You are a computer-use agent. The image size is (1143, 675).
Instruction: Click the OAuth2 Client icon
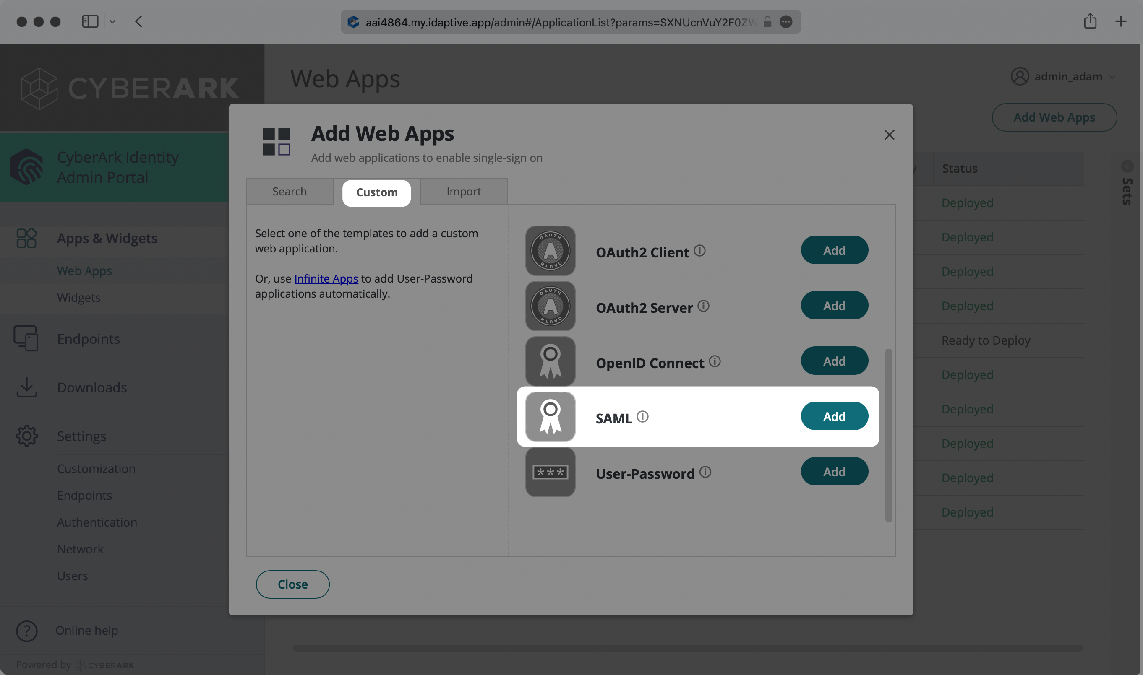click(551, 250)
